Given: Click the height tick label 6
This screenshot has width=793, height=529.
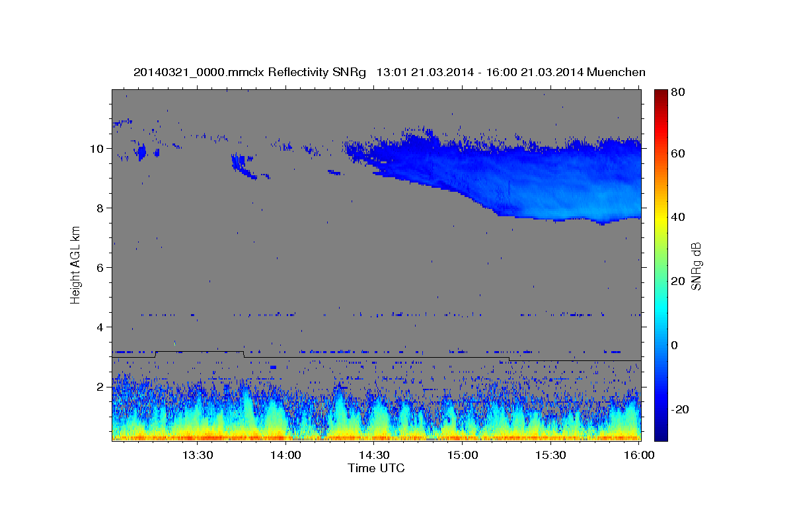Looking at the screenshot, I should click(x=100, y=267).
